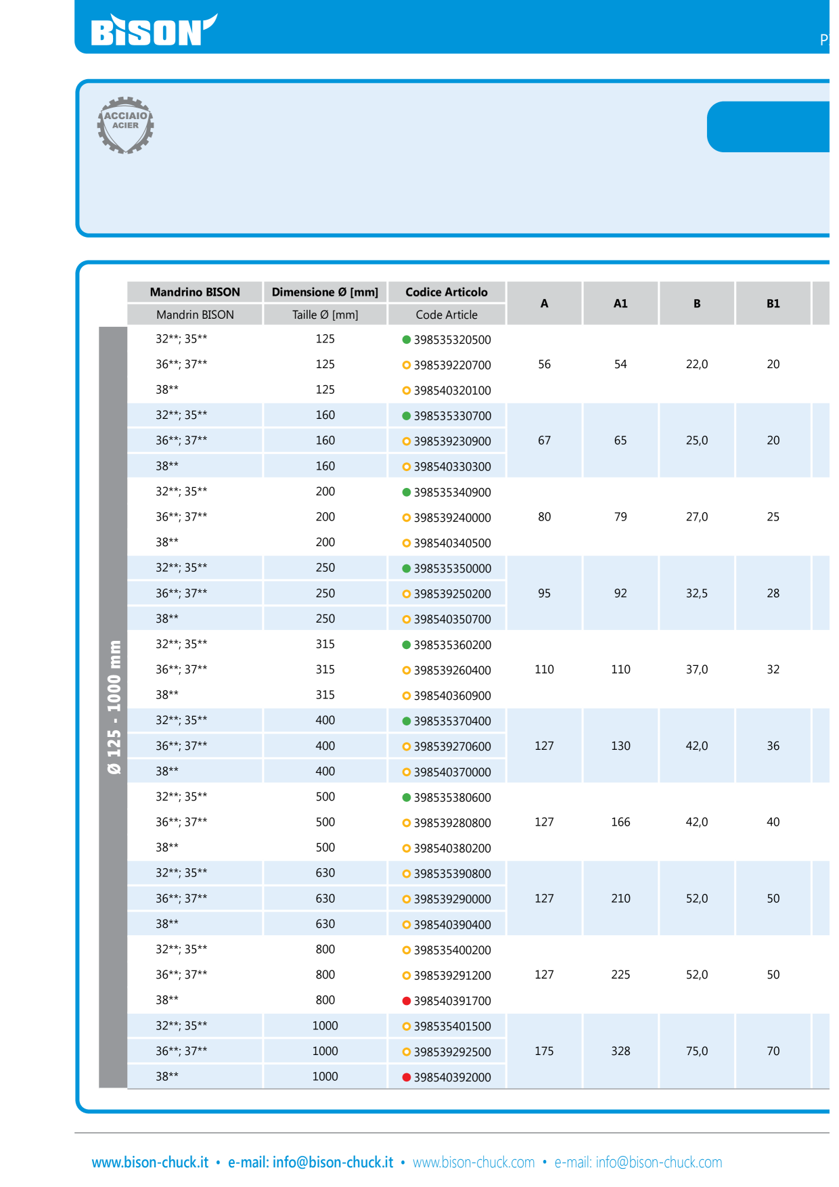Click the B1 column header
The width and height of the screenshot is (839, 1187).
point(773,303)
